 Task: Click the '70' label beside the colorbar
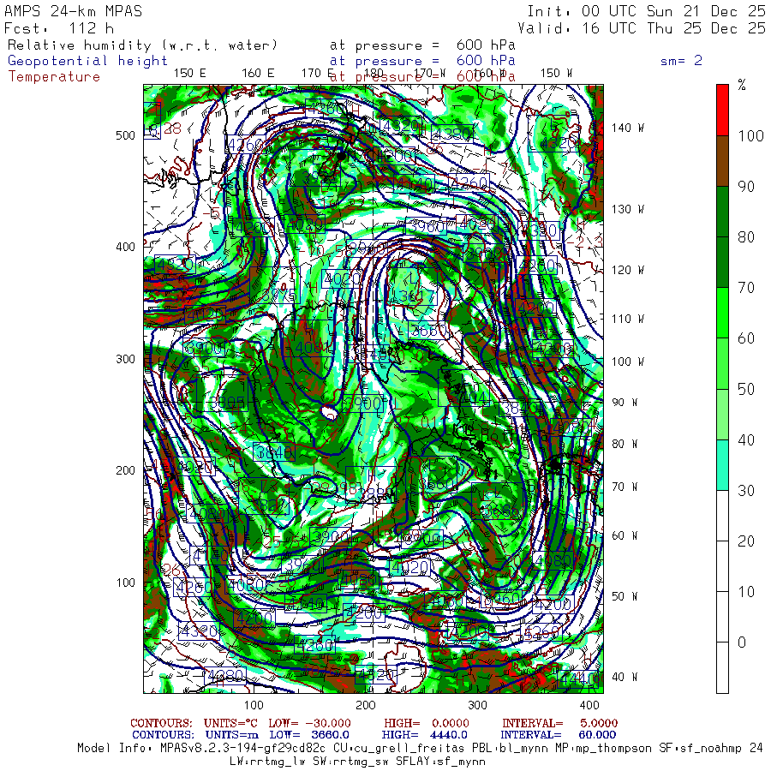tap(746, 288)
